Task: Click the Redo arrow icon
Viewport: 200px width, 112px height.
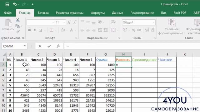Action: tap(24, 4)
